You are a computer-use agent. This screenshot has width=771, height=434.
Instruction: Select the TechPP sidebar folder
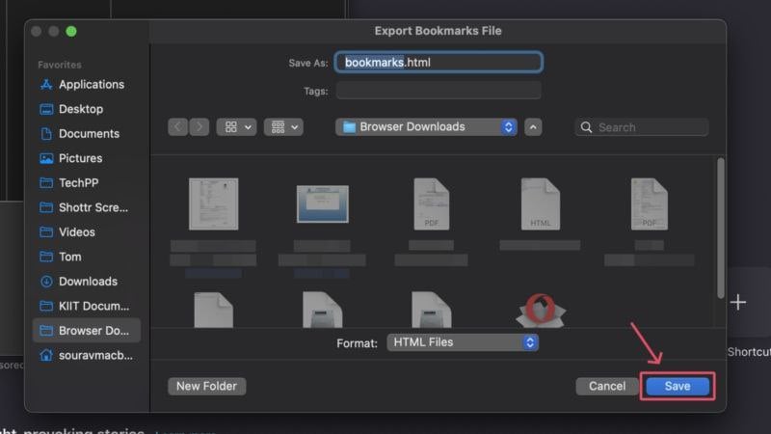[x=87, y=183]
